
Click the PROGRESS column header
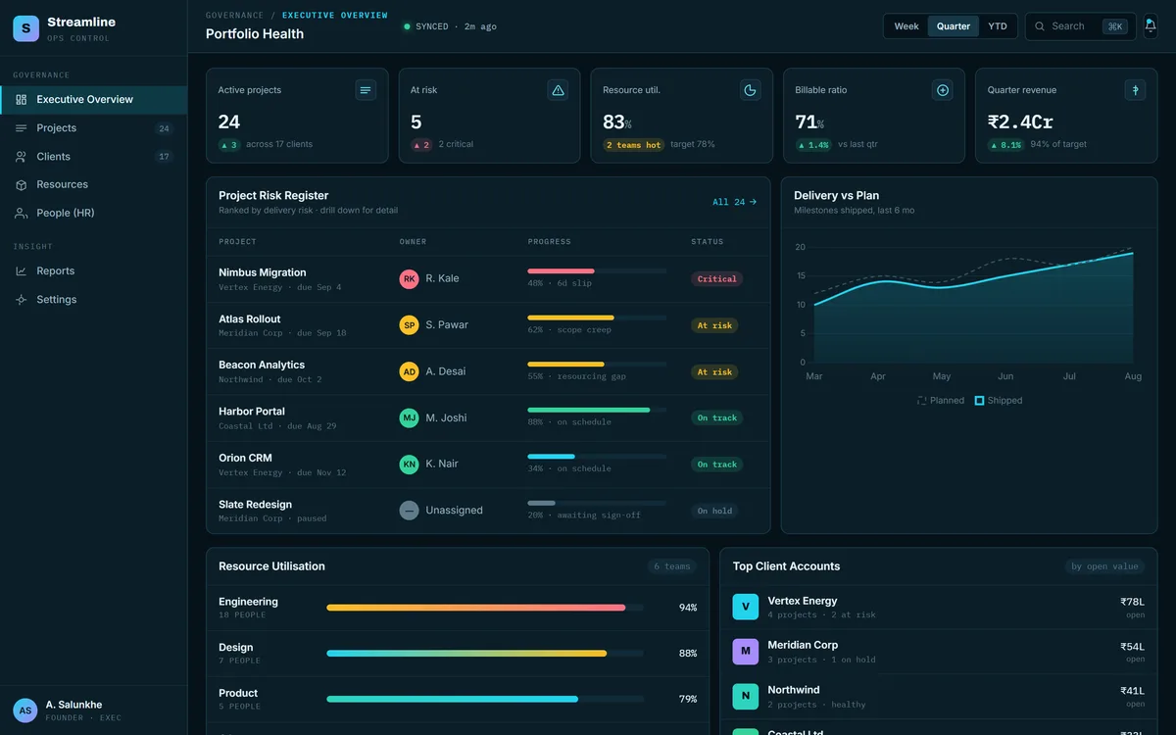549,242
